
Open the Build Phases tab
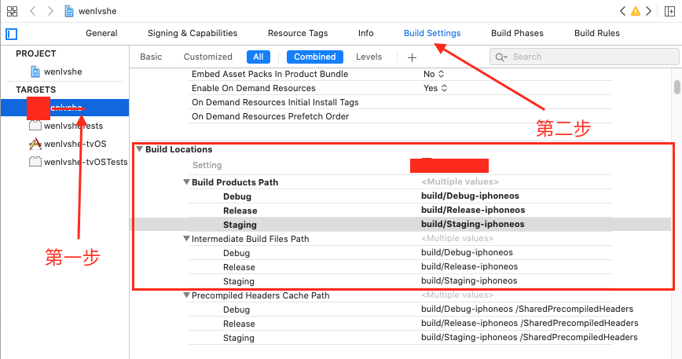(x=517, y=34)
